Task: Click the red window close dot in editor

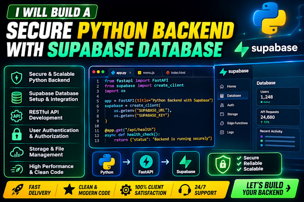Action: (x=94, y=72)
